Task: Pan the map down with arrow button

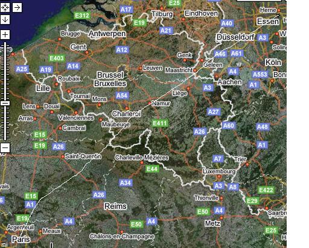Action: pos(5,20)
